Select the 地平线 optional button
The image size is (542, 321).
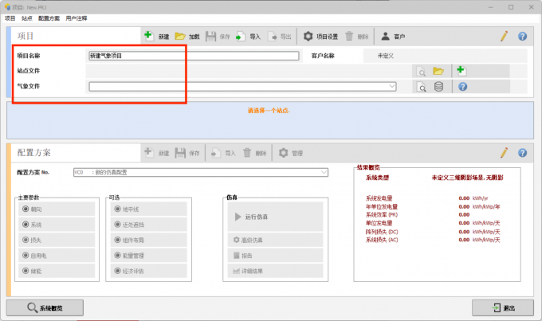click(x=149, y=209)
